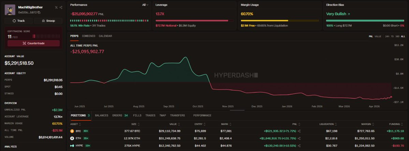Open the Performance period 'All' dropdown
This screenshot has height=151, width=409.
click(x=145, y=5)
